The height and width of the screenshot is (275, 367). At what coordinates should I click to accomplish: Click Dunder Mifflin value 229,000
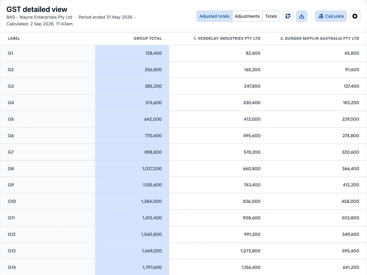click(x=351, y=119)
